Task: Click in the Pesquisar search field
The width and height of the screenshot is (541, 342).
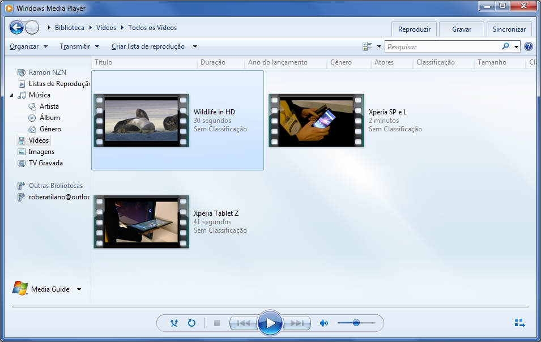Action: pos(444,46)
